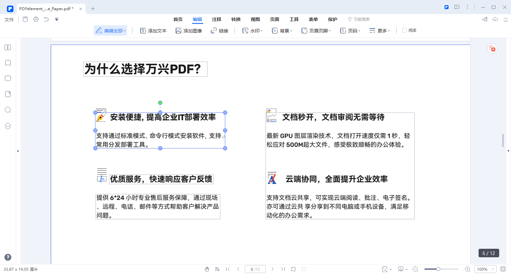Open the 添加图像 (Add Image) tool

(x=189, y=30)
